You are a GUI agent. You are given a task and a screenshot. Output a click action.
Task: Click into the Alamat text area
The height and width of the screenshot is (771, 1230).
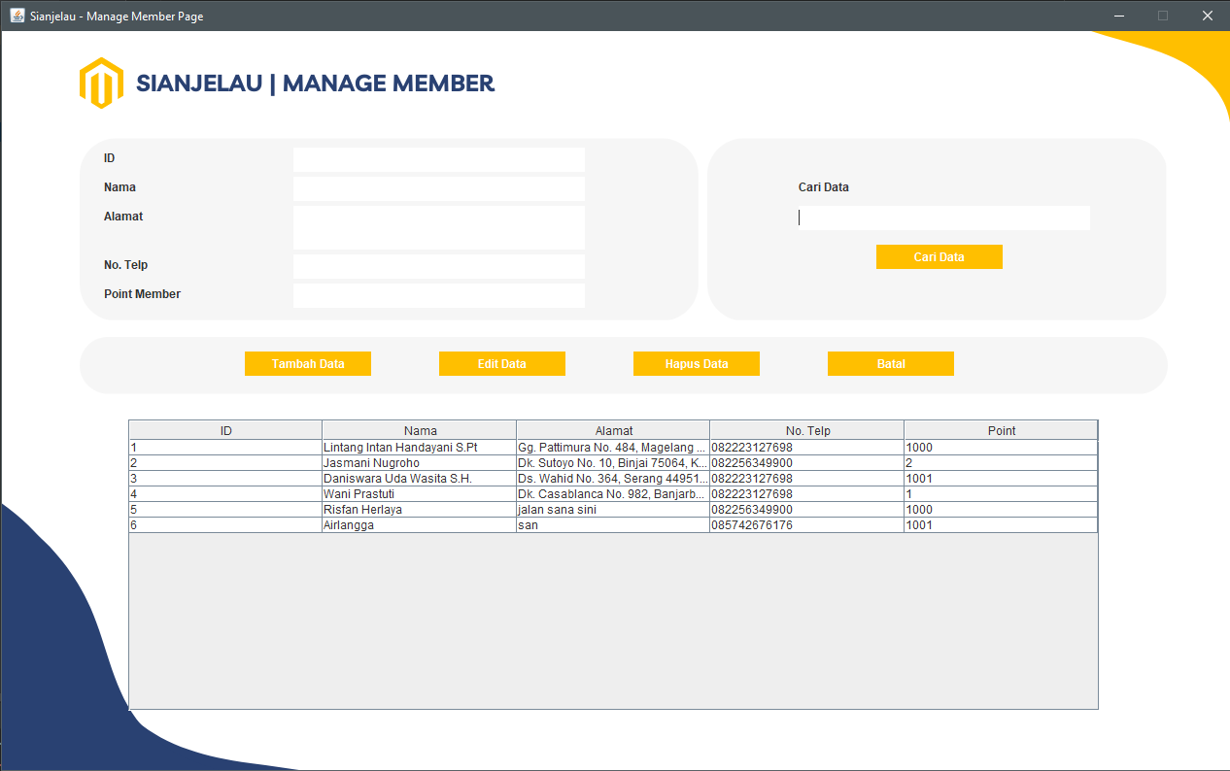pos(439,227)
